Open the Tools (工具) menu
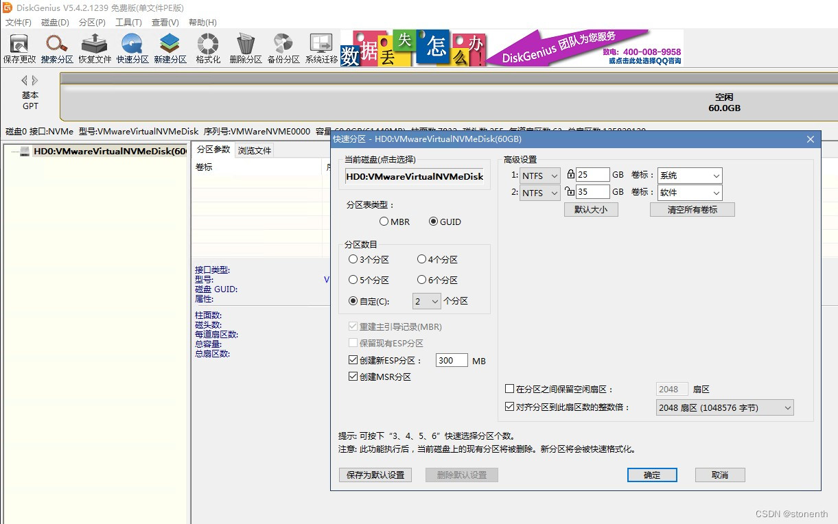 [128, 23]
